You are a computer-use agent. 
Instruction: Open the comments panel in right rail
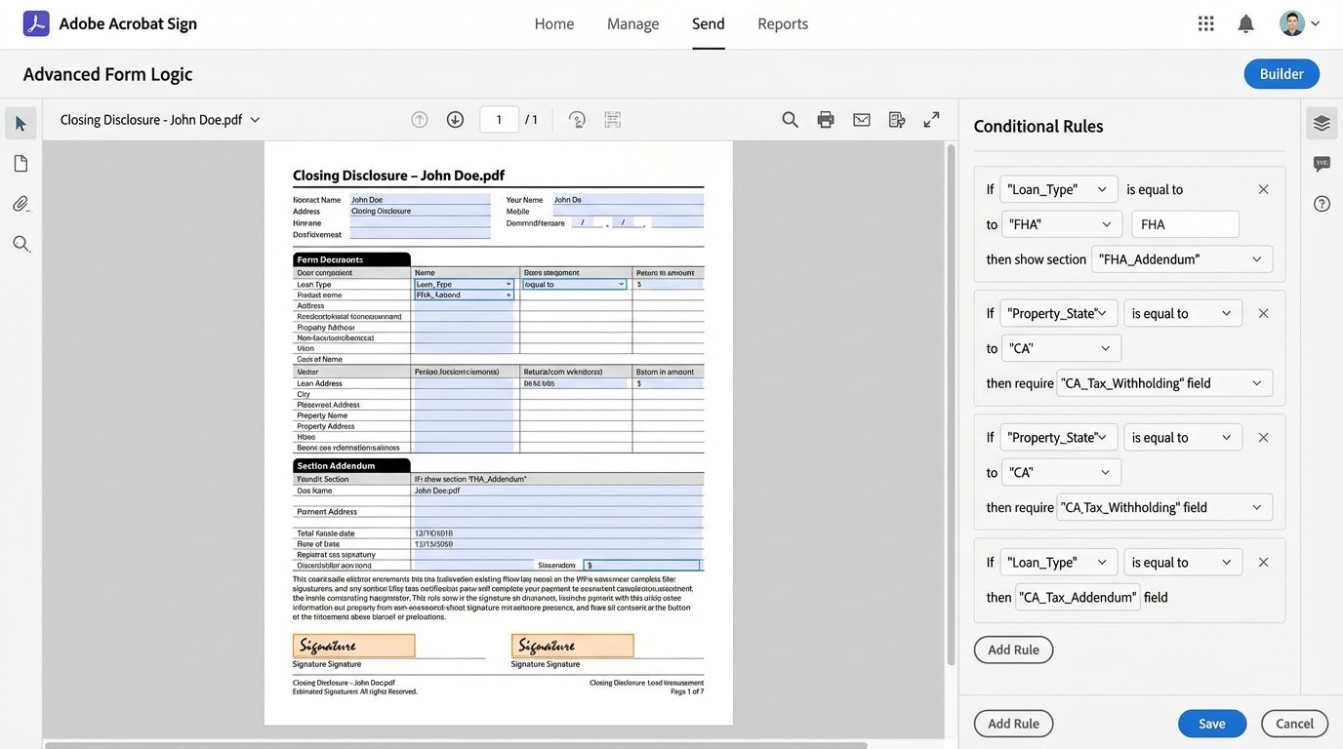1322,163
